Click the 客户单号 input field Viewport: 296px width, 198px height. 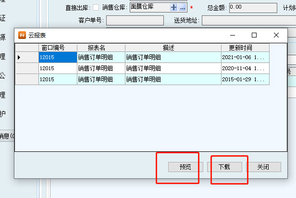(135, 20)
